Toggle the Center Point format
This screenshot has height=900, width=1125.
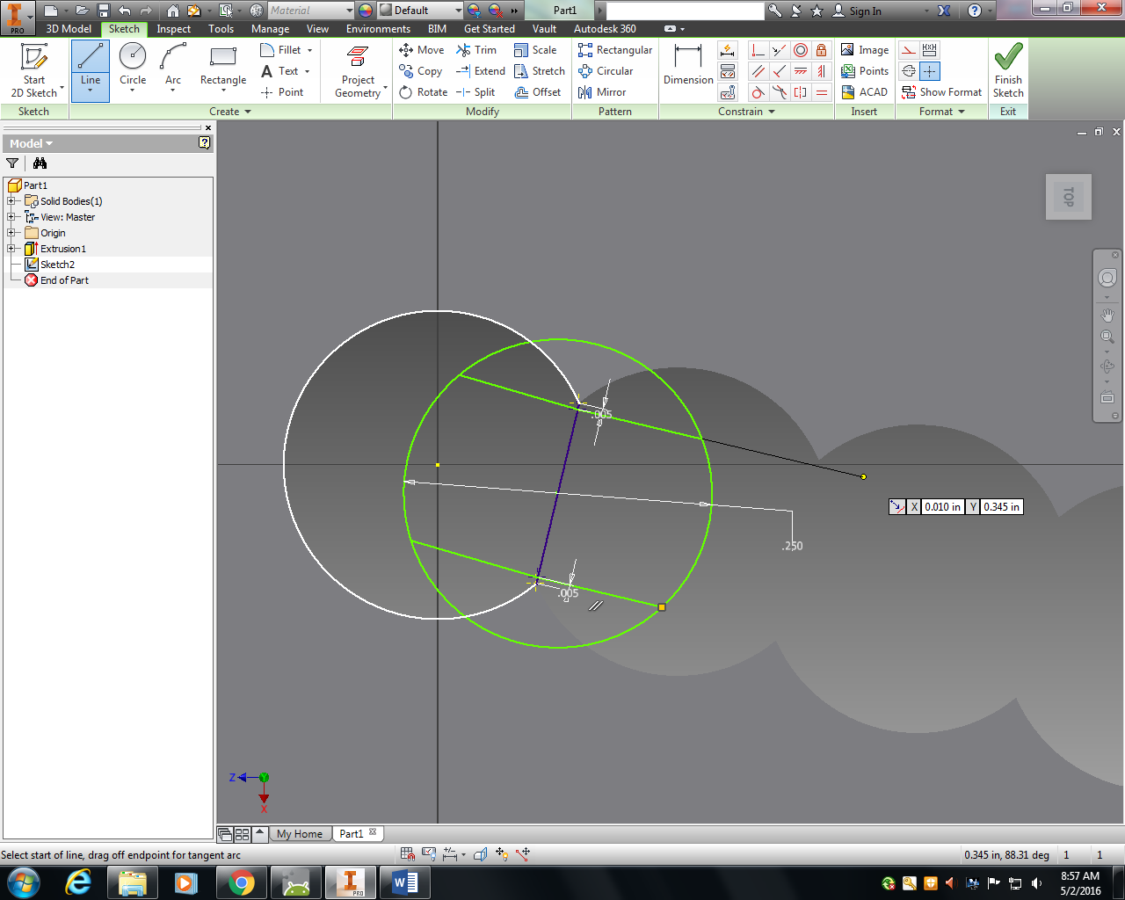[x=930, y=71]
